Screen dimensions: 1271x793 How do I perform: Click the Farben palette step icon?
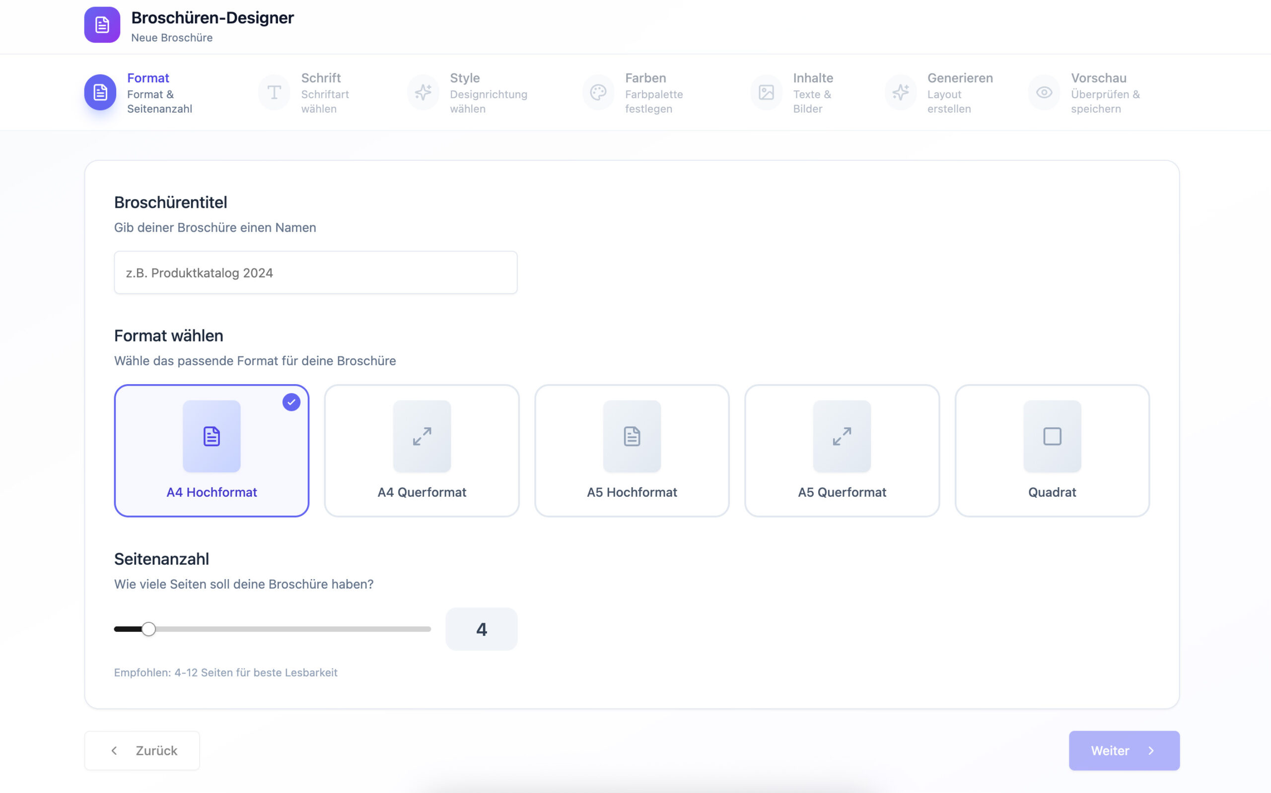[x=598, y=92]
